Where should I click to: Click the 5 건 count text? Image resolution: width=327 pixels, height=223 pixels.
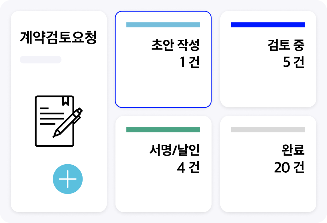pyautogui.click(x=294, y=62)
